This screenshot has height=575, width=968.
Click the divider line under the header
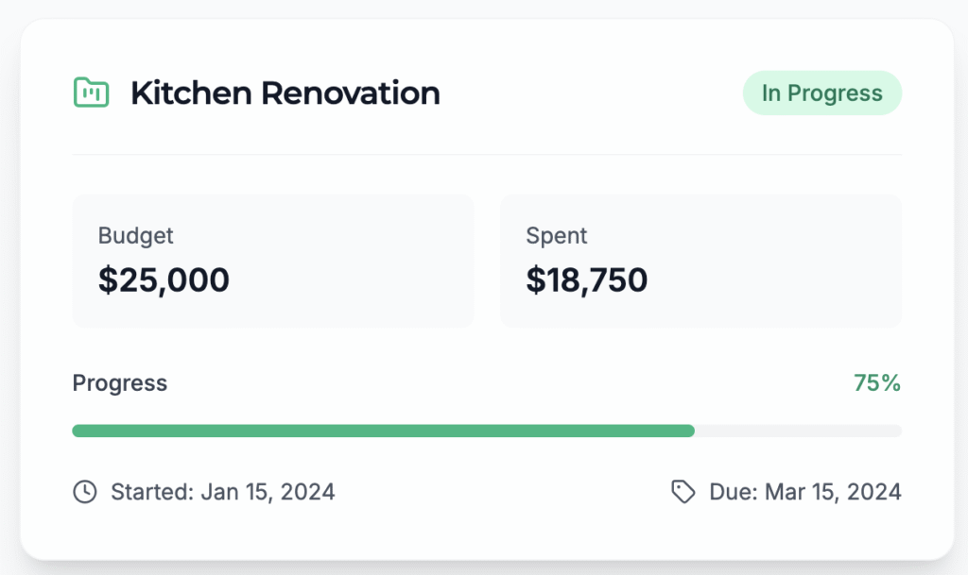[x=487, y=154]
